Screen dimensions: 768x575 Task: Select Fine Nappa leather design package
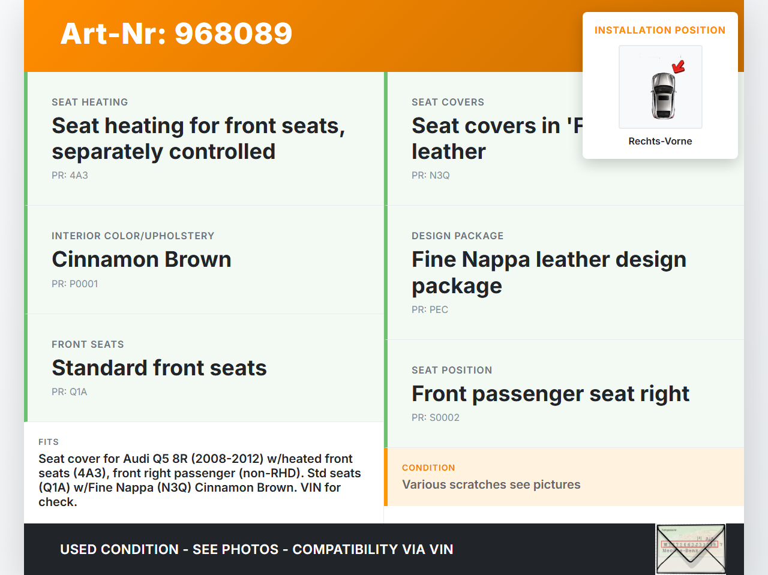pos(548,272)
